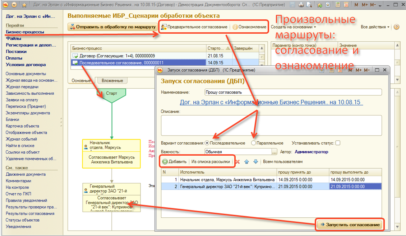Select the Последовательное radio option
This screenshot has width=406, height=236.
pyautogui.click(x=207, y=143)
